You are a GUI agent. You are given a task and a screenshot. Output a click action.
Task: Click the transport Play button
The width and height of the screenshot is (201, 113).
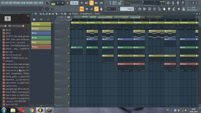(x=58, y=3)
